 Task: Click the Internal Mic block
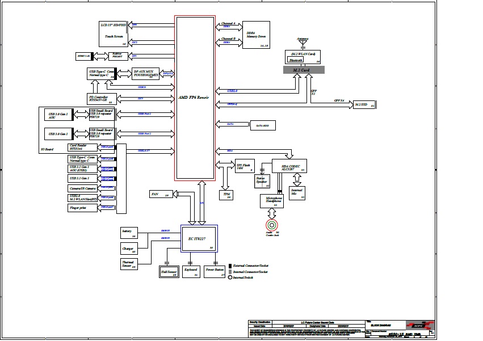click(297, 193)
